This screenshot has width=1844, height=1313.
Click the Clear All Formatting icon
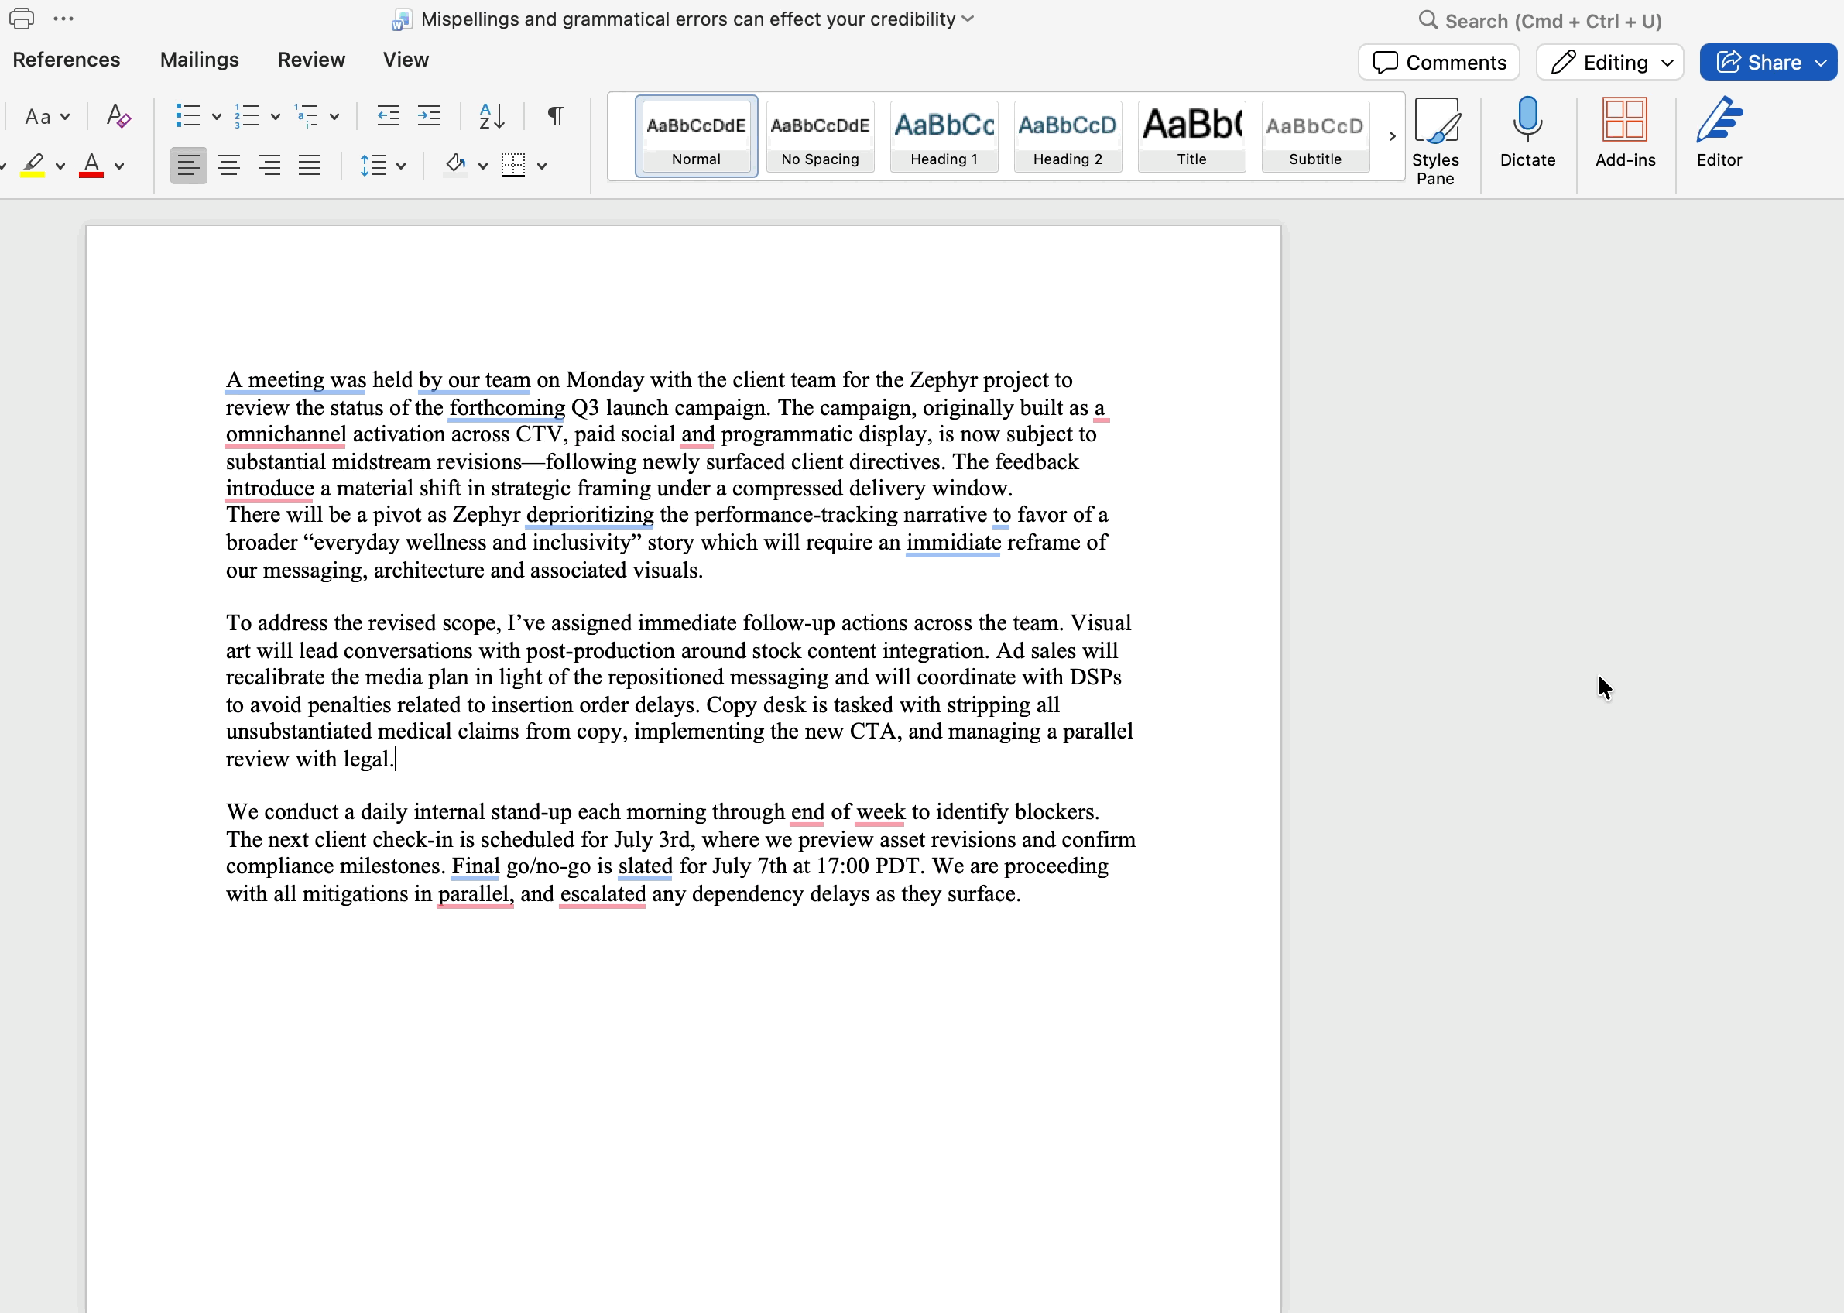pyautogui.click(x=118, y=116)
